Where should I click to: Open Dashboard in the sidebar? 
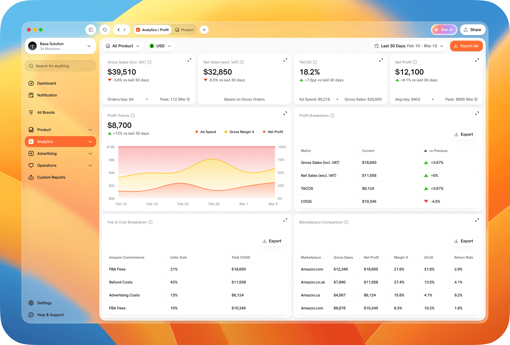pyautogui.click(x=61, y=83)
